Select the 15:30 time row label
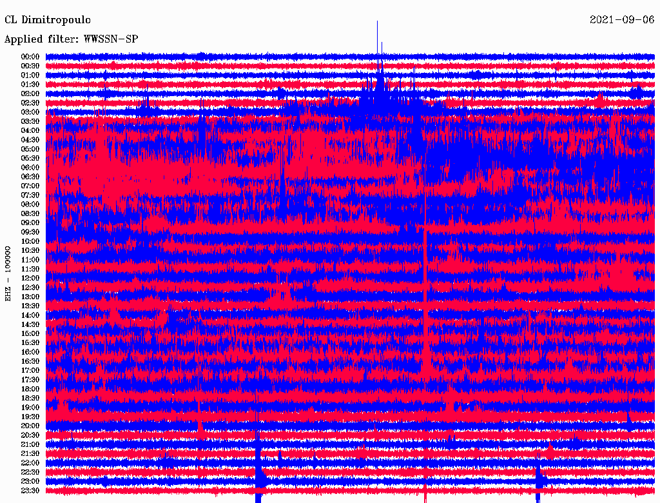This screenshot has width=660, height=503. (30, 343)
